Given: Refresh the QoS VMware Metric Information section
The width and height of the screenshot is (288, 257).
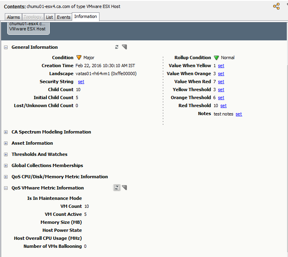Looking at the screenshot, I should (x=117, y=187).
